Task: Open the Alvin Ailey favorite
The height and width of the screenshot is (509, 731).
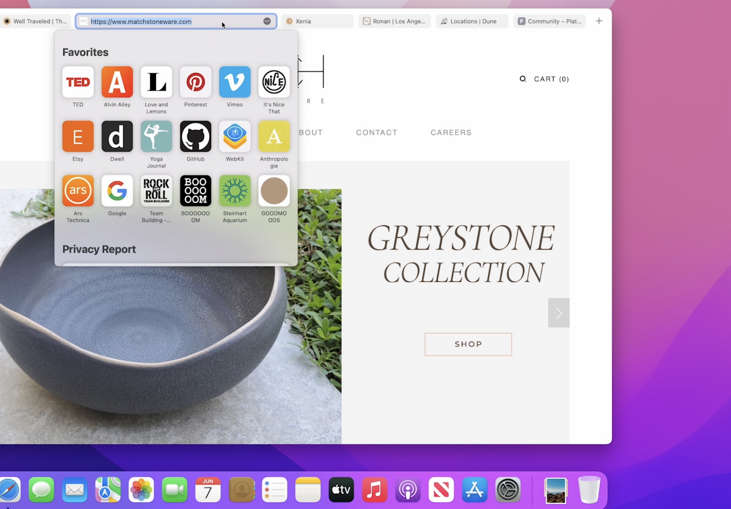Action: 117,82
